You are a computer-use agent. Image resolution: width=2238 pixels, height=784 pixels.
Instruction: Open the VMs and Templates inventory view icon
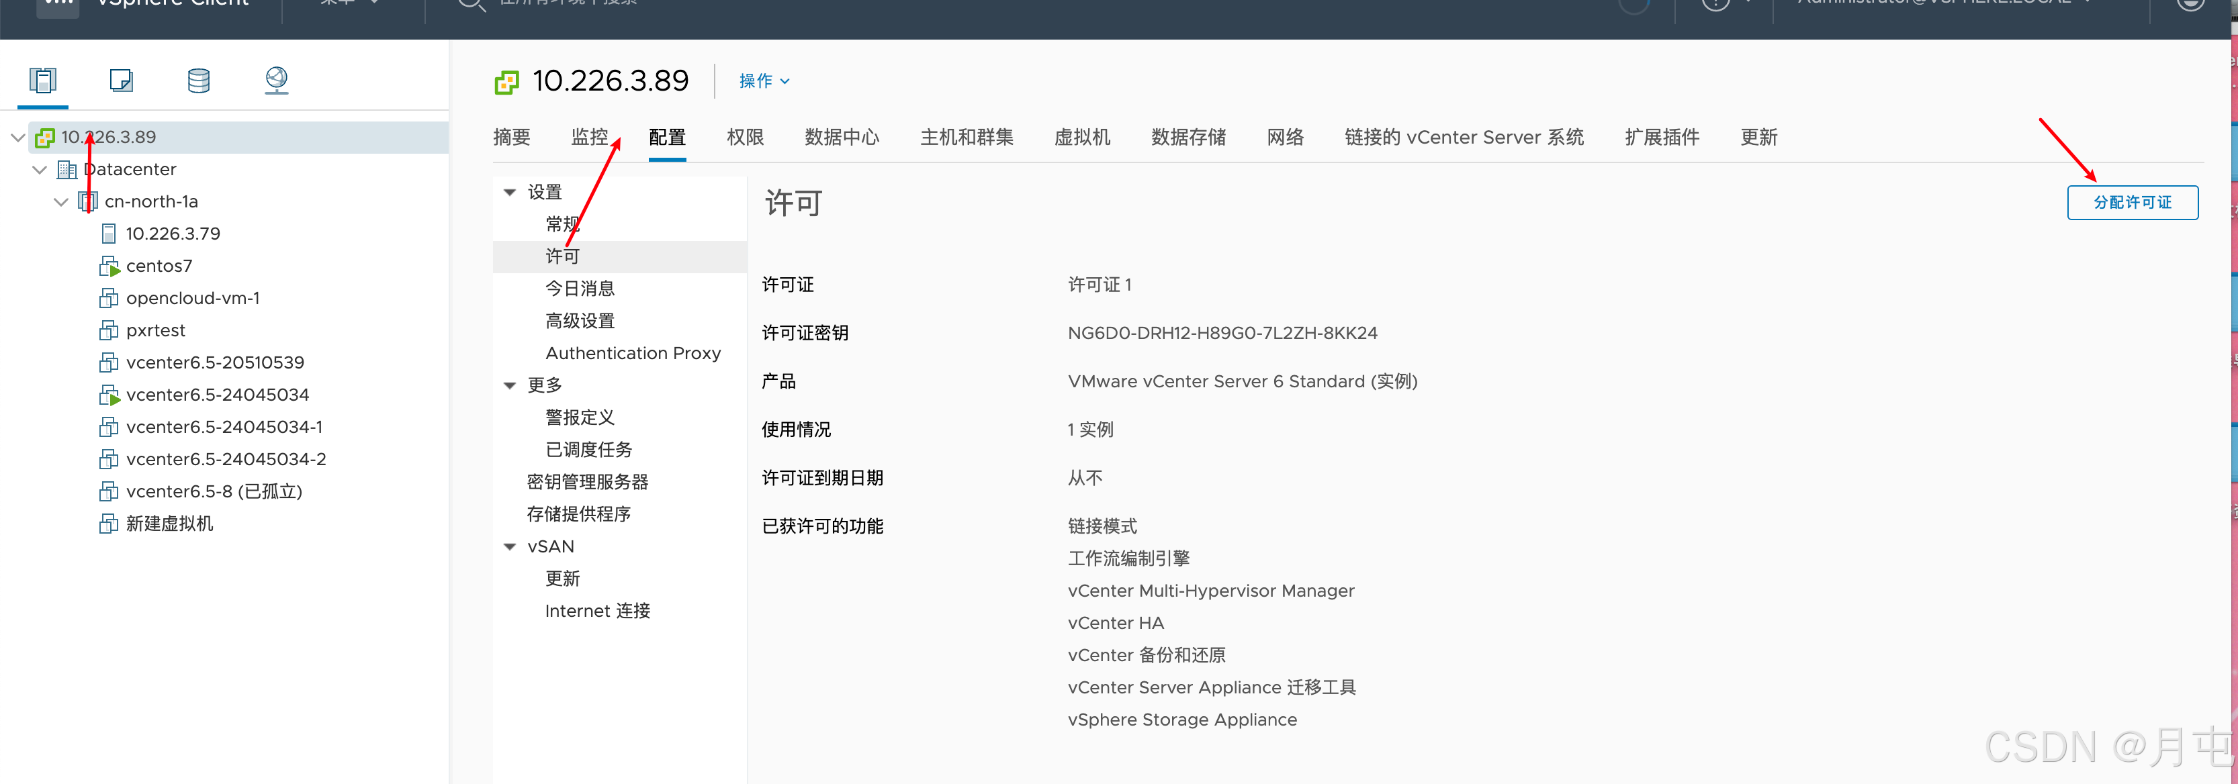121,81
